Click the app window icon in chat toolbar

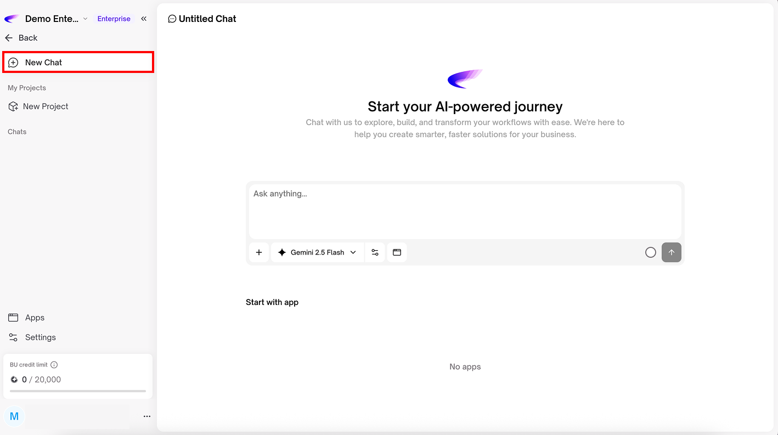tap(397, 252)
